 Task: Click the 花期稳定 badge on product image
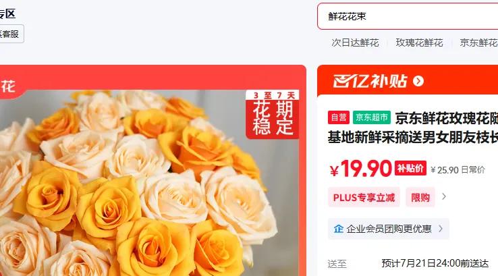(273, 115)
